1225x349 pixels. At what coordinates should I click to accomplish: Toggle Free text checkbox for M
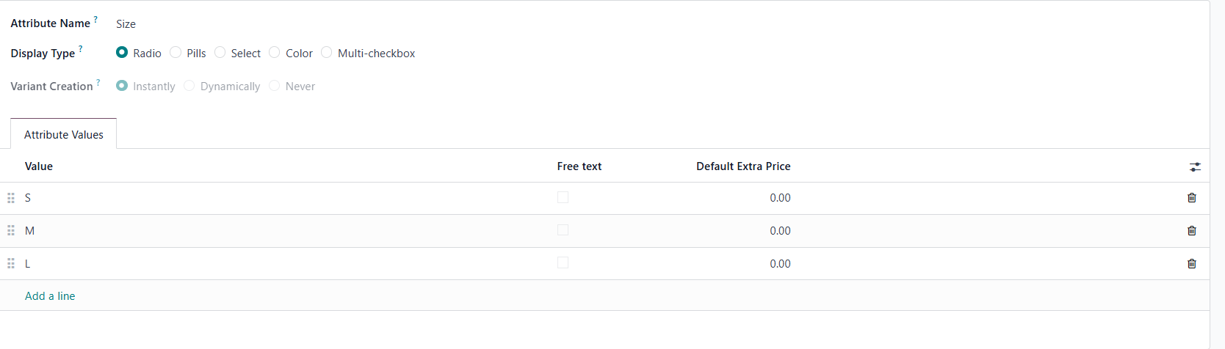pyautogui.click(x=563, y=230)
